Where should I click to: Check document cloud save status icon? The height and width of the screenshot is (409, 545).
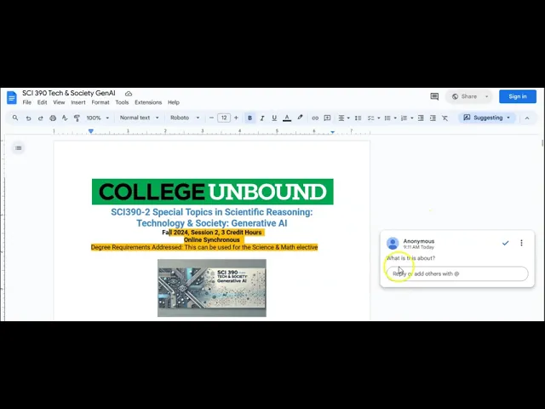(129, 94)
